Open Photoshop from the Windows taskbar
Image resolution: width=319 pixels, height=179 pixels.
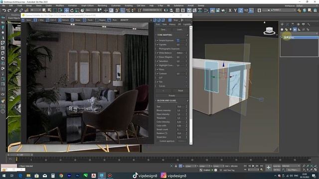tap(77, 176)
